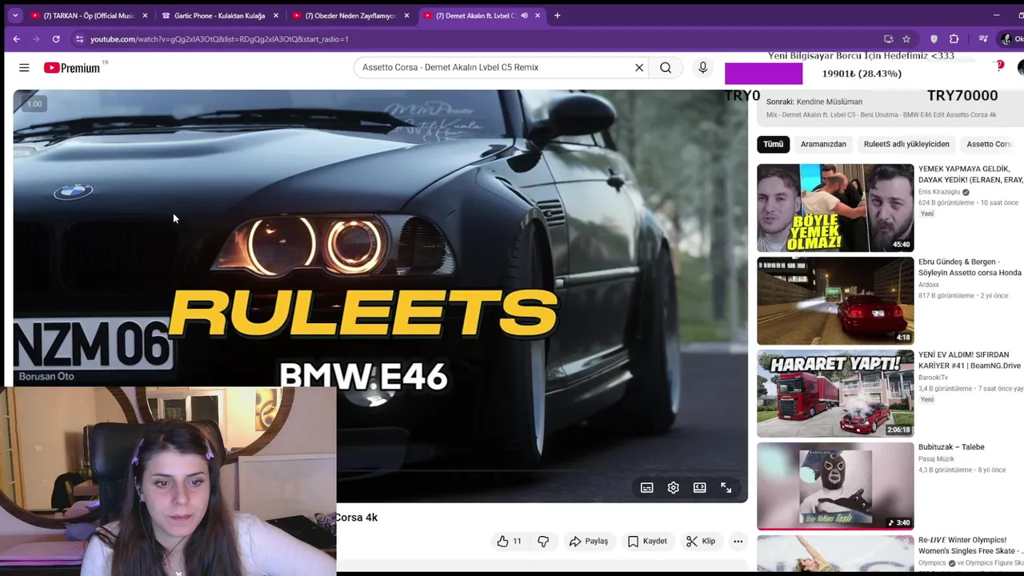Viewport: 1024px width, 576px height.
Task: Dislike the video with thumbs down
Action: tap(543, 542)
